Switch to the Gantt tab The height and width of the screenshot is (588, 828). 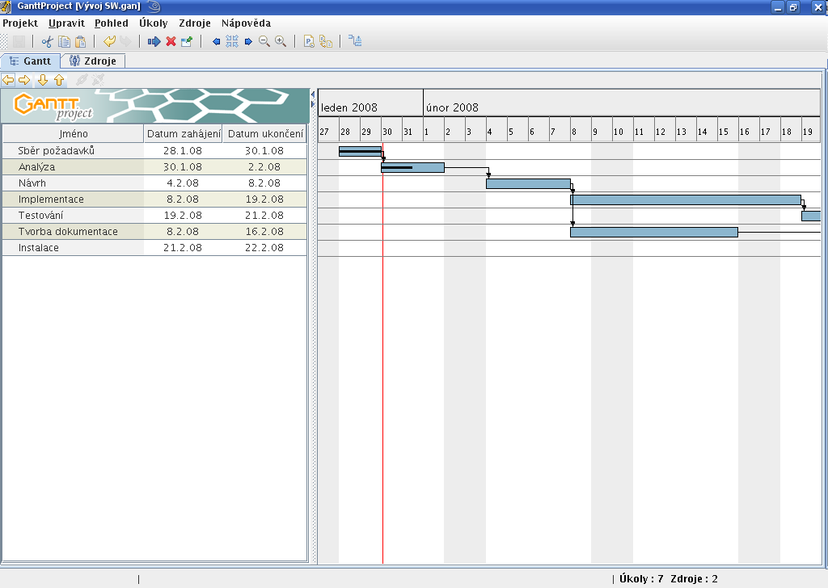pyautogui.click(x=30, y=61)
